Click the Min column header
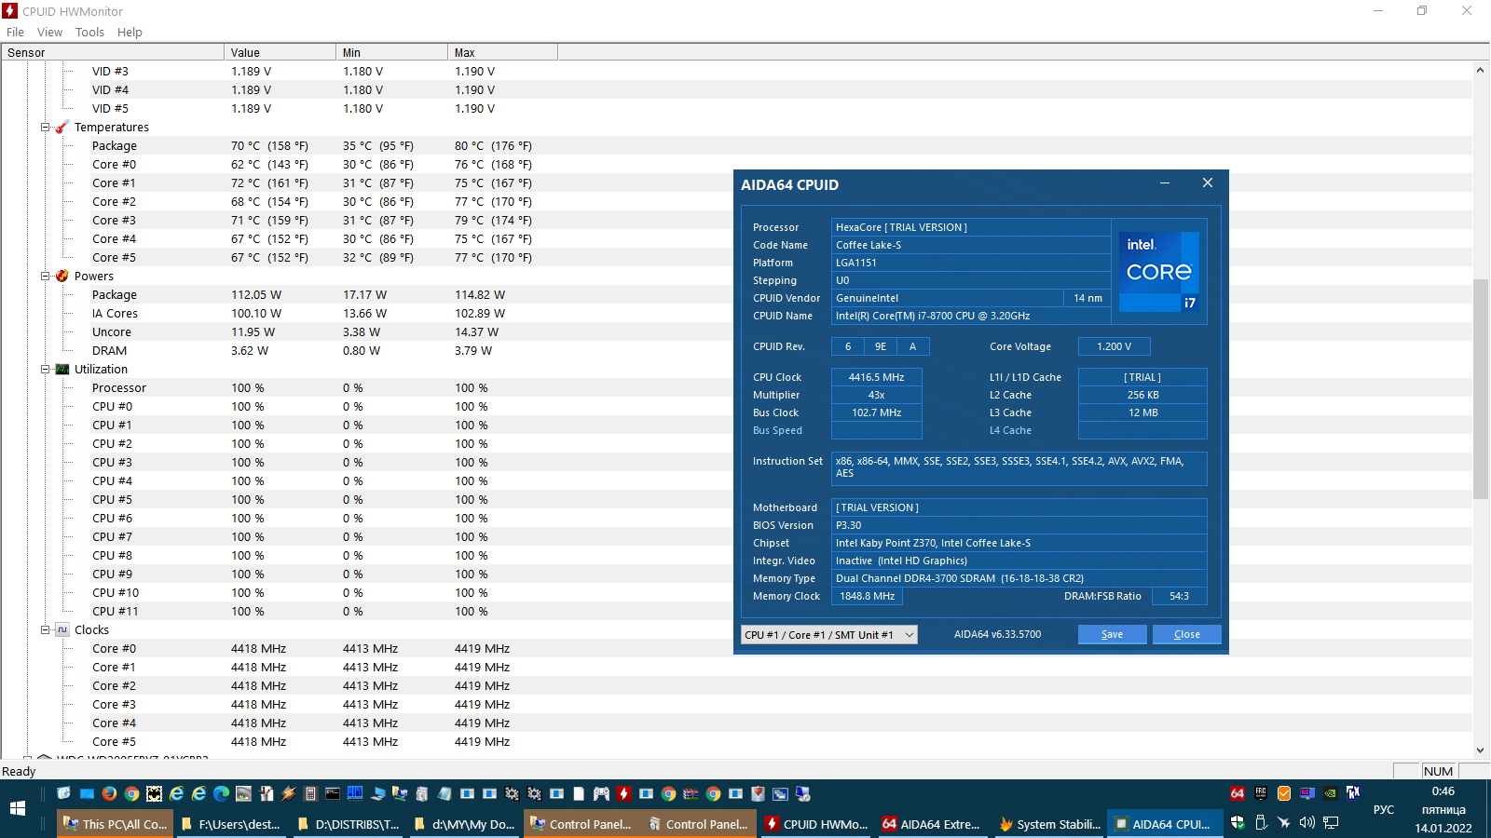This screenshot has width=1491, height=838. [391, 52]
